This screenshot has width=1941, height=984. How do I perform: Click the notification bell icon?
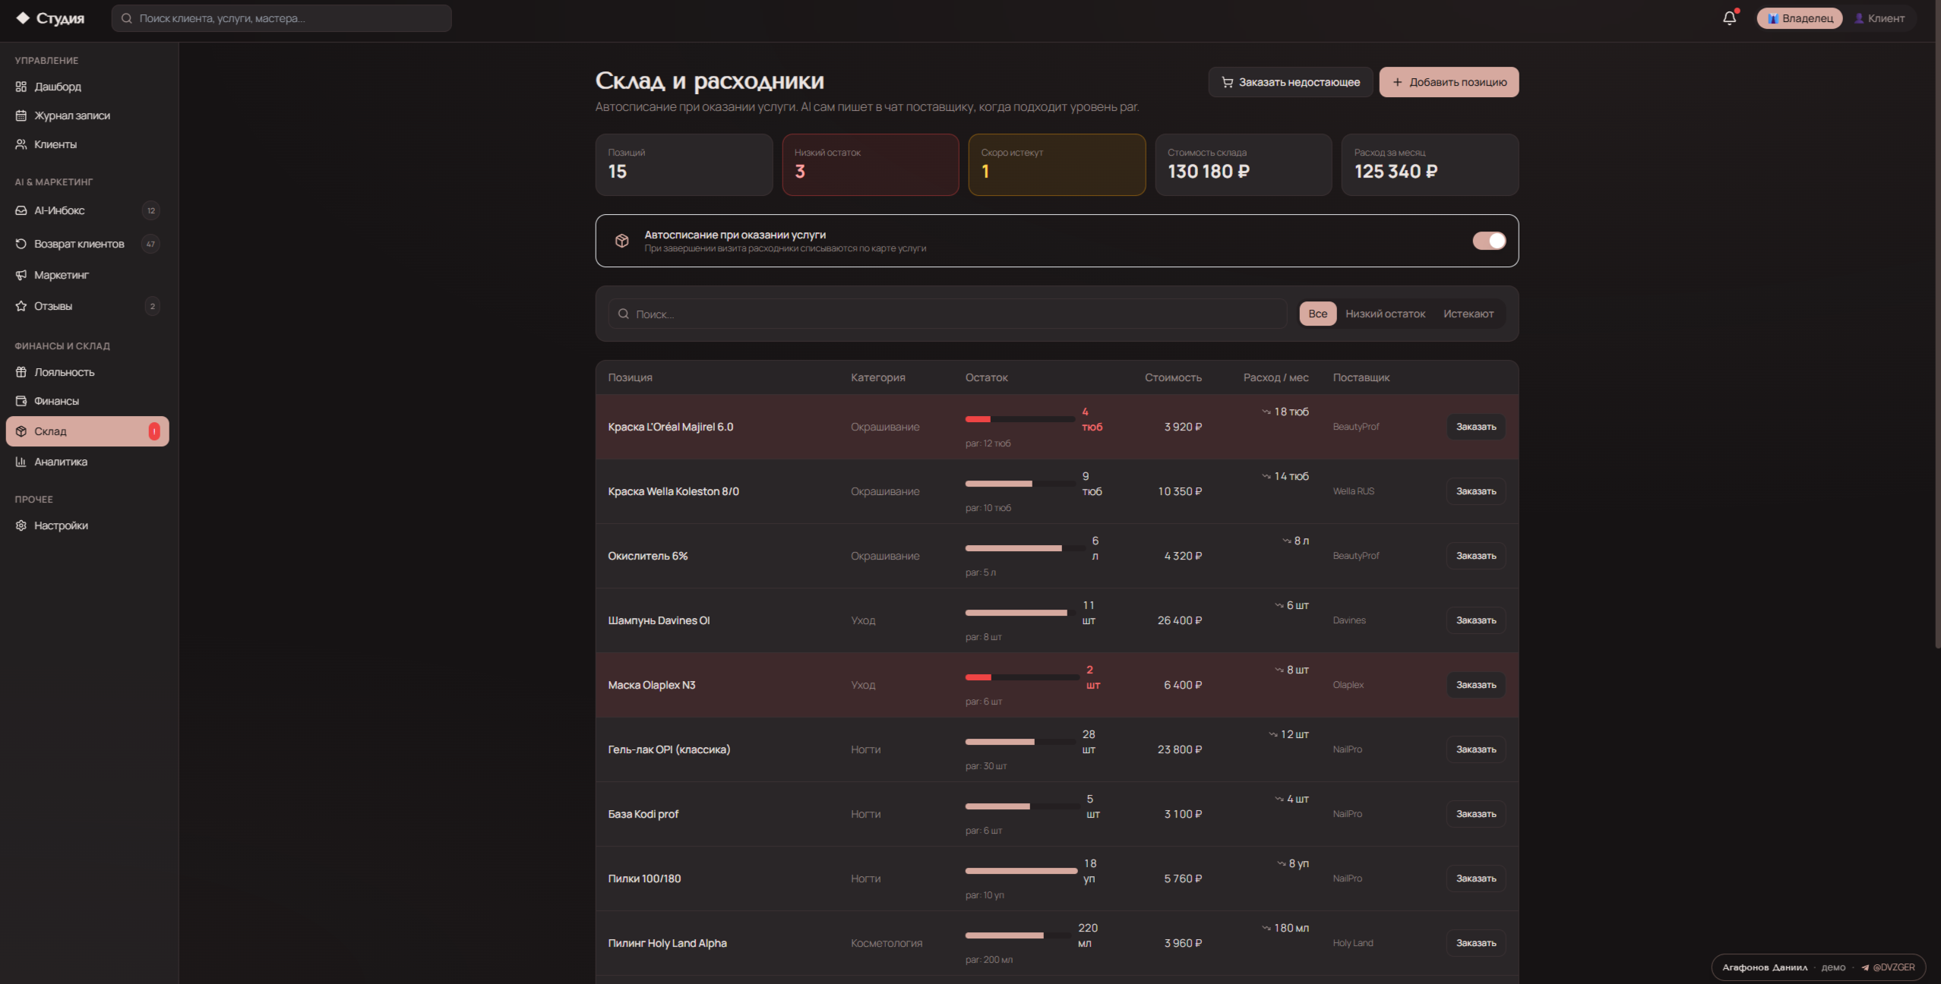[x=1729, y=18]
